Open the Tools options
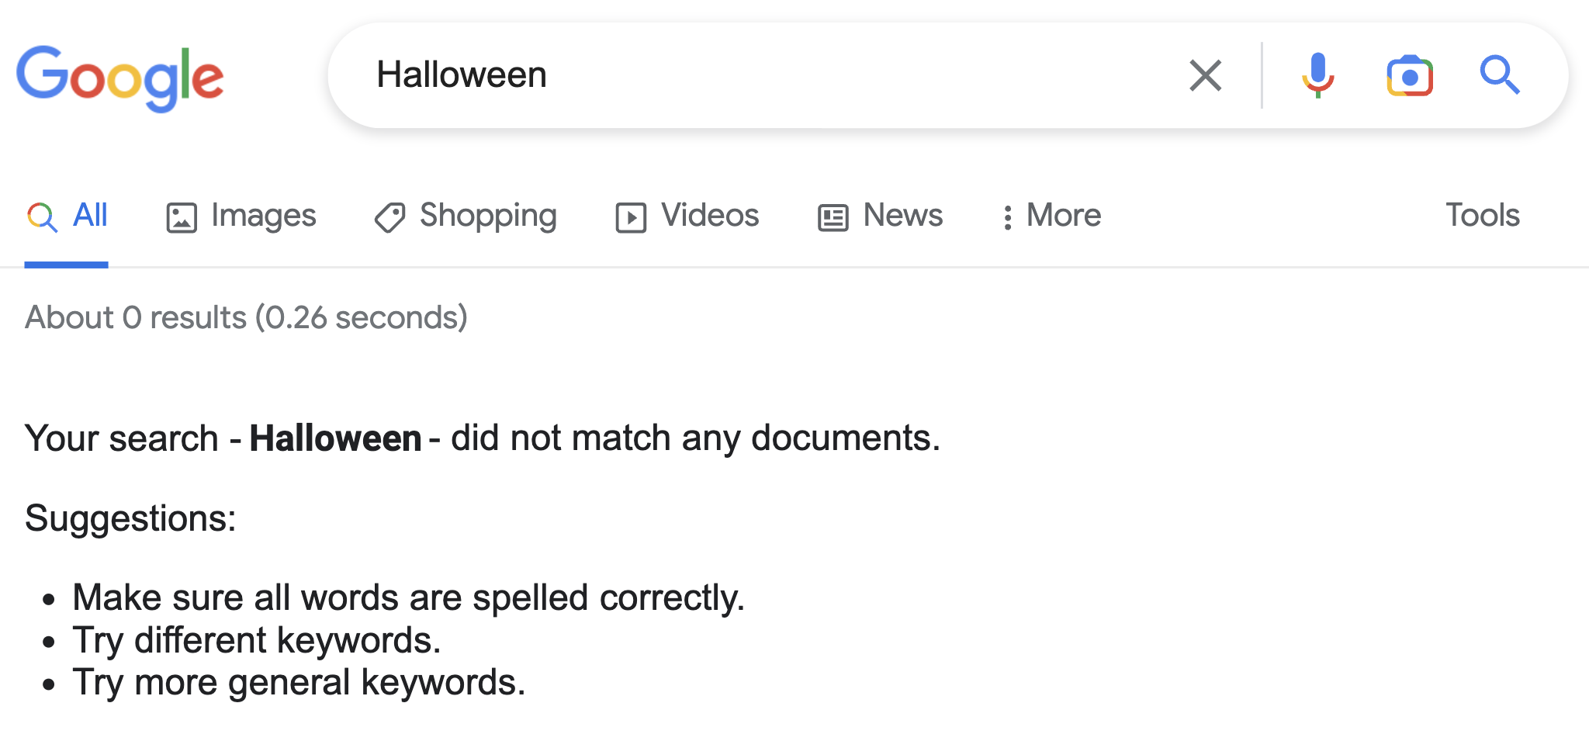 coord(1482,215)
